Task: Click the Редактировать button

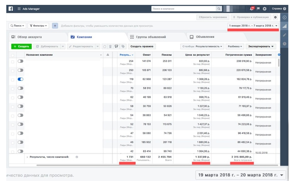Action: (81, 46)
